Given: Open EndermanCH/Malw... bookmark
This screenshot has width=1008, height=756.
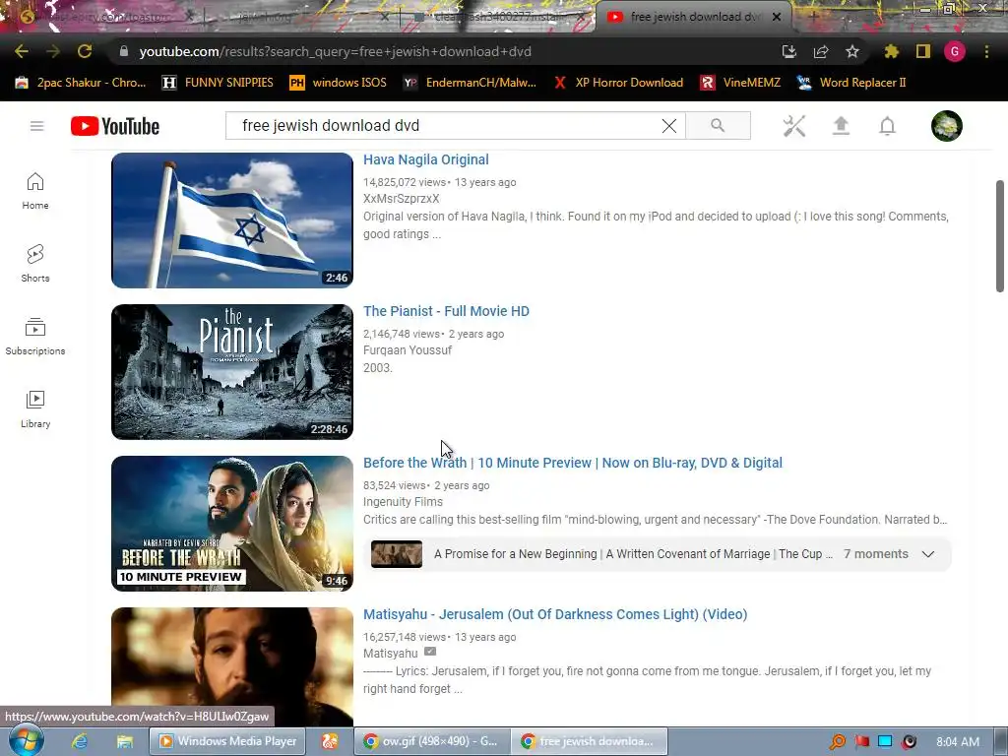Looking at the screenshot, I should (x=470, y=83).
